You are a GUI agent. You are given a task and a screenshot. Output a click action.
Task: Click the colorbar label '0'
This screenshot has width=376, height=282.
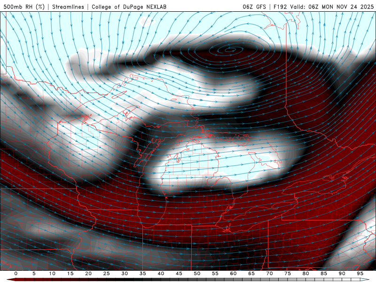[x=16, y=274]
